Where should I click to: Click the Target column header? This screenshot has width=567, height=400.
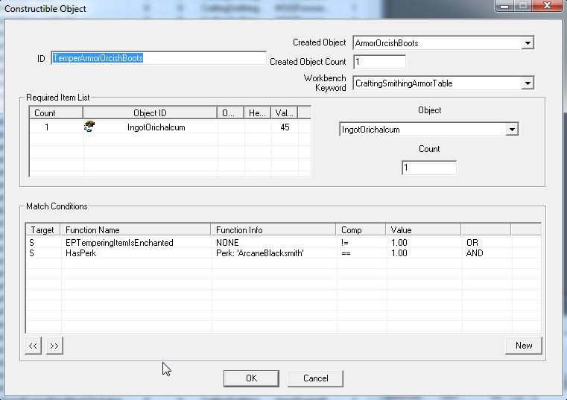click(x=43, y=230)
